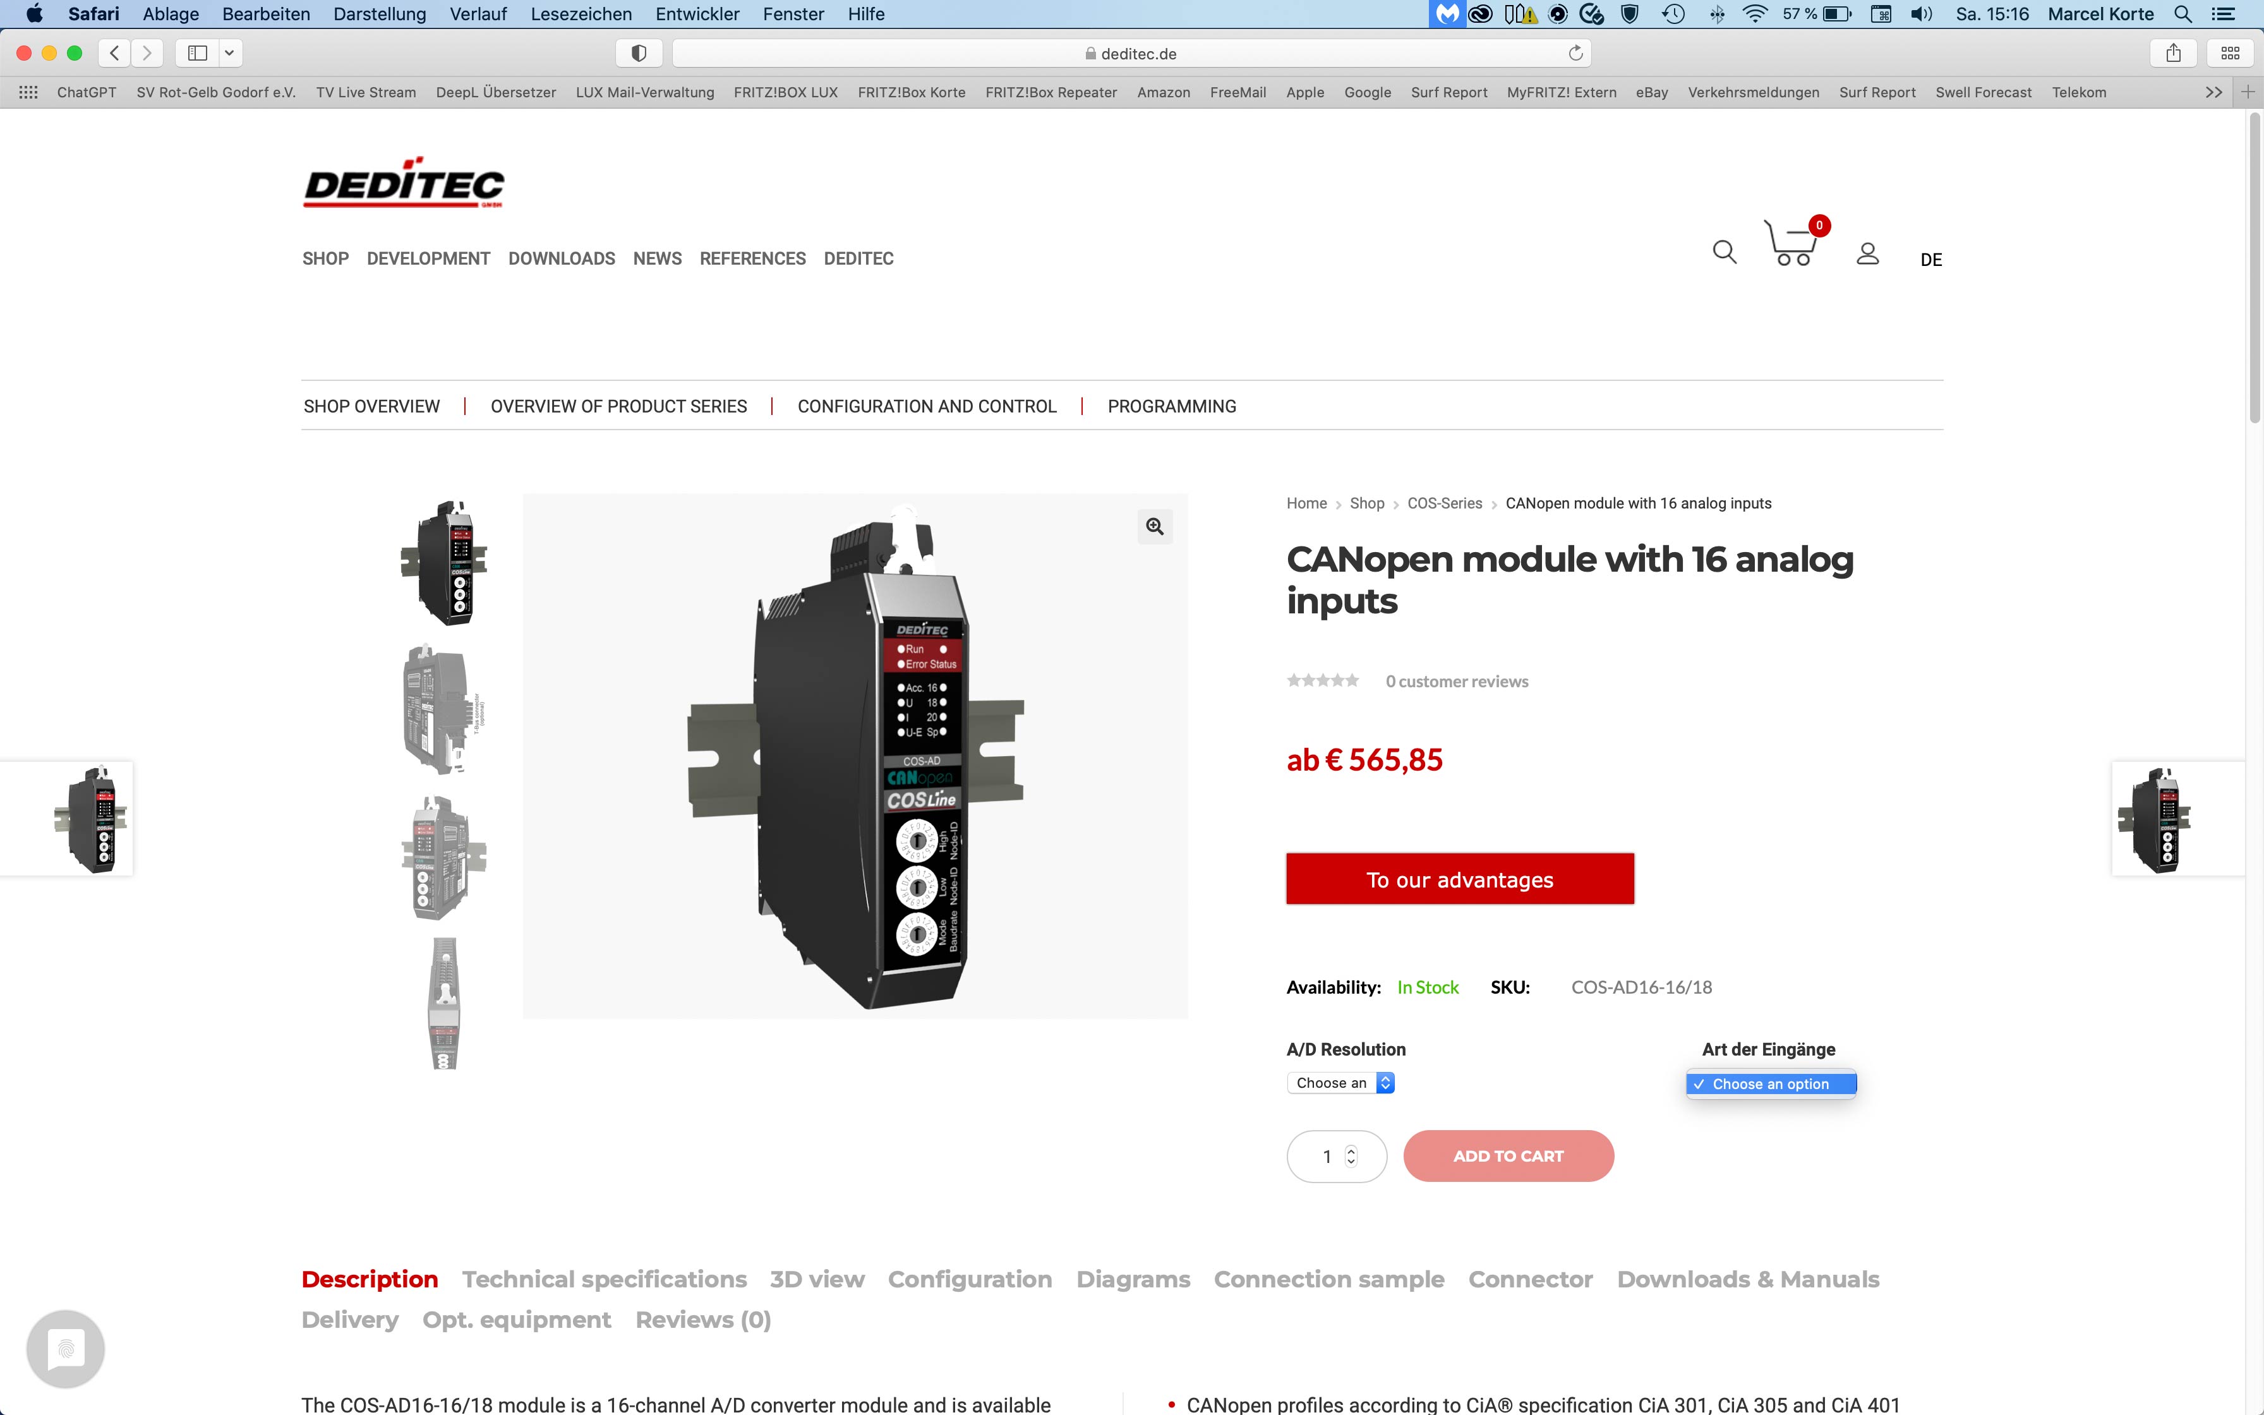Switch site language to DE

(1931, 259)
